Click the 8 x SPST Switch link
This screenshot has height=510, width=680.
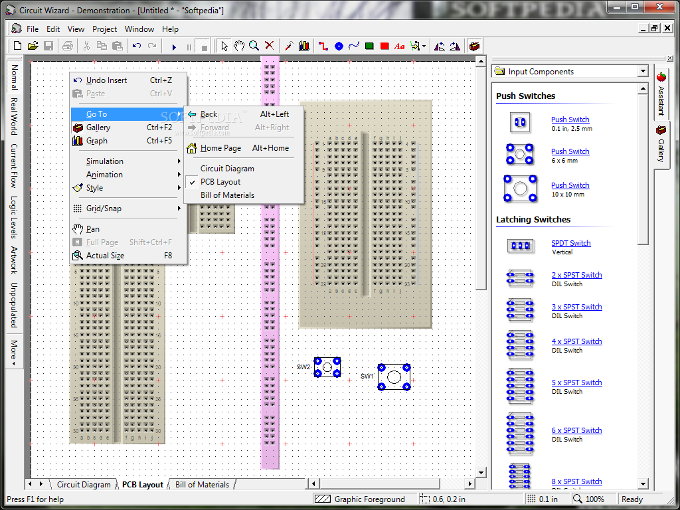(577, 481)
